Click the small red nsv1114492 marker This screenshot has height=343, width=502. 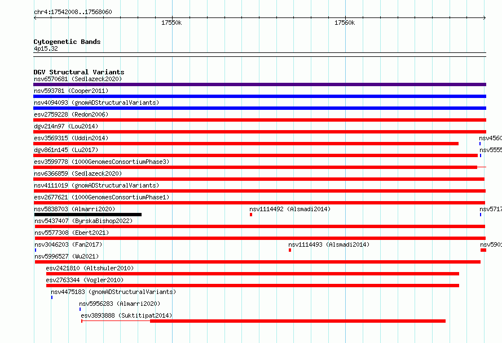[251, 215]
